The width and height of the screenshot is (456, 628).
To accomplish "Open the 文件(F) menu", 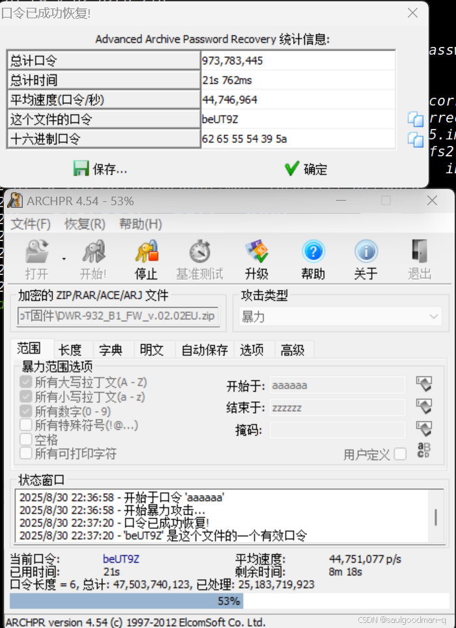I will point(31,224).
